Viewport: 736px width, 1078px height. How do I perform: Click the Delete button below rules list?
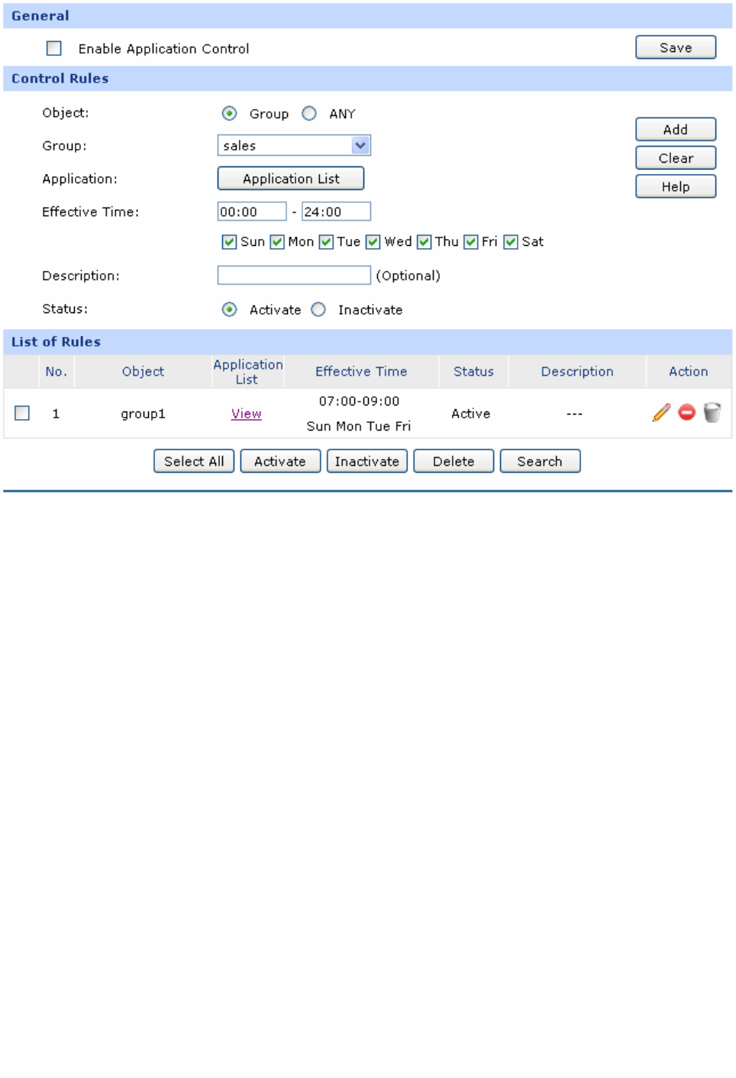454,461
